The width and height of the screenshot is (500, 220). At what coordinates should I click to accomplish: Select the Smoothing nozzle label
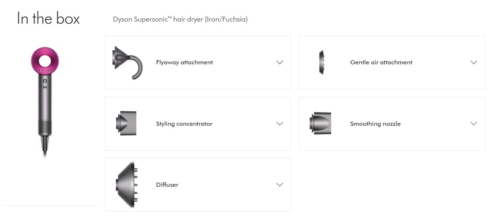[x=375, y=124]
